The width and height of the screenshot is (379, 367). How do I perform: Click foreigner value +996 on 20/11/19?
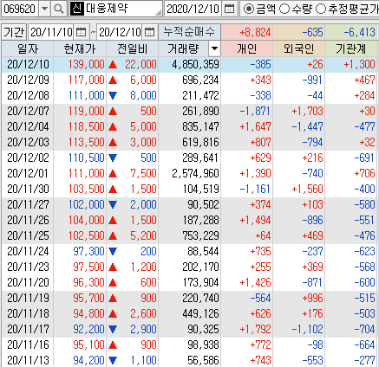point(312,298)
